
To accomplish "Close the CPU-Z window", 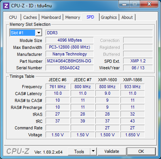I will pos(149,4).
